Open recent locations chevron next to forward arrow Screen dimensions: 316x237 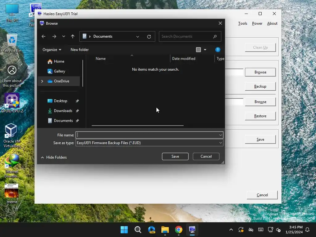pyautogui.click(x=64, y=36)
